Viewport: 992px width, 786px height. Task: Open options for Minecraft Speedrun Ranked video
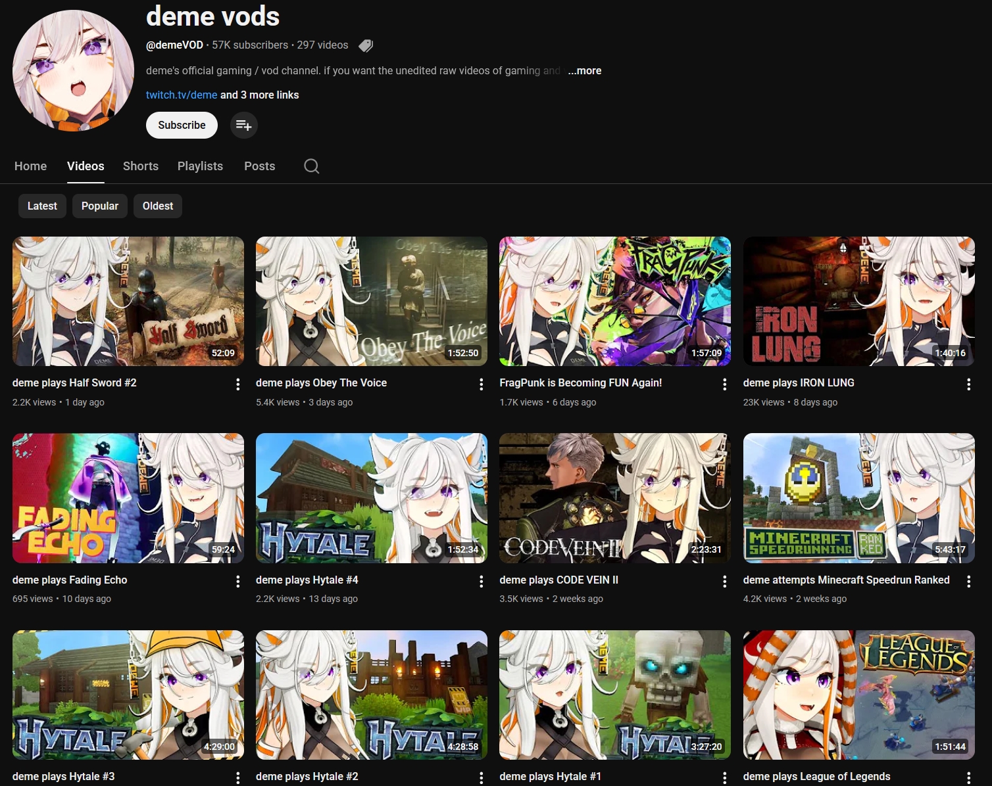point(968,581)
